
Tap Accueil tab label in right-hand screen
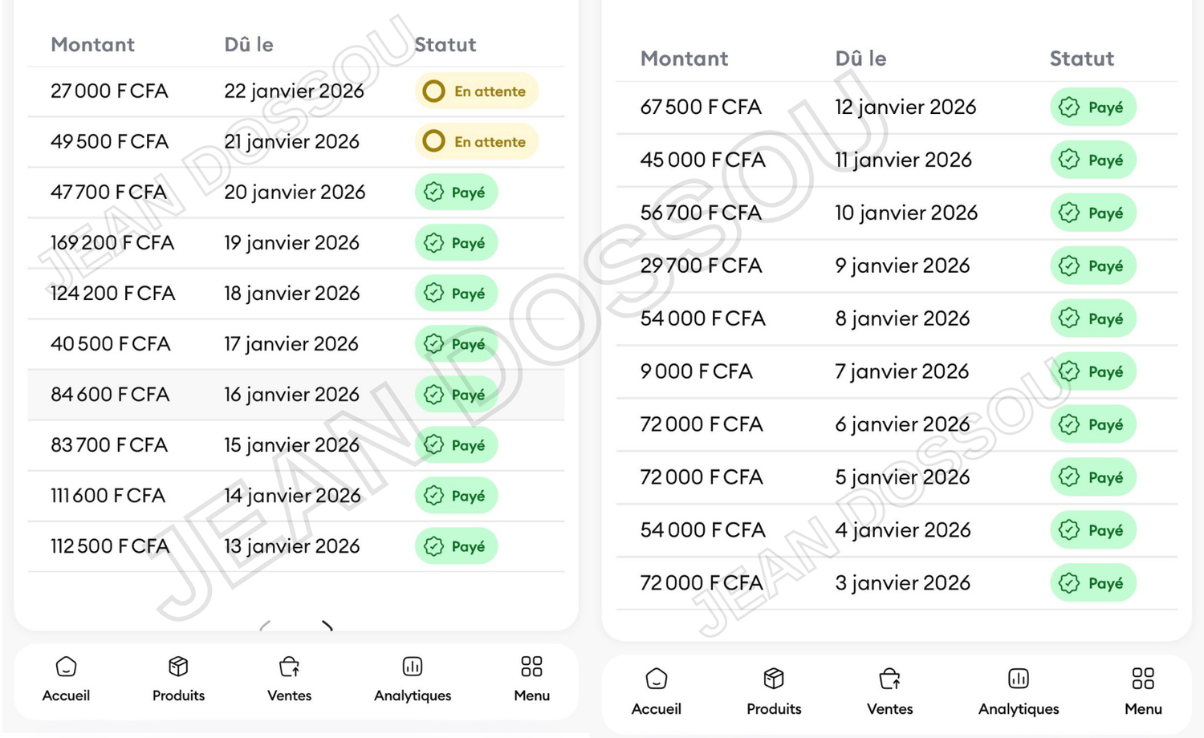(x=656, y=709)
